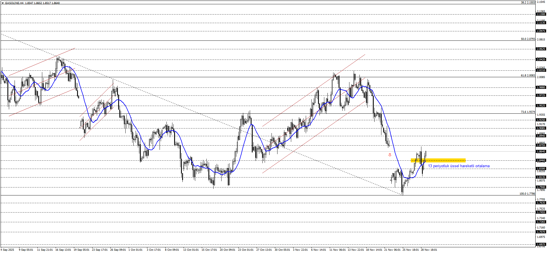Click the 2.1300 price level tag
This screenshot has height=253, width=547.
coord(541,14)
